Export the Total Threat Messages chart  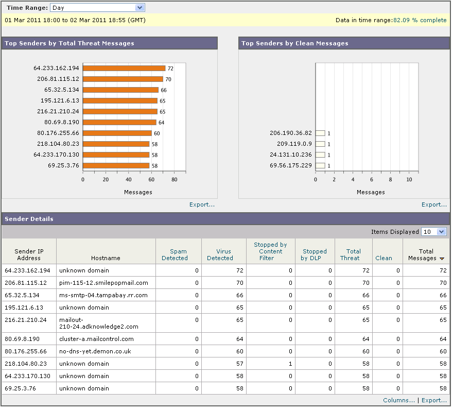[202, 204]
